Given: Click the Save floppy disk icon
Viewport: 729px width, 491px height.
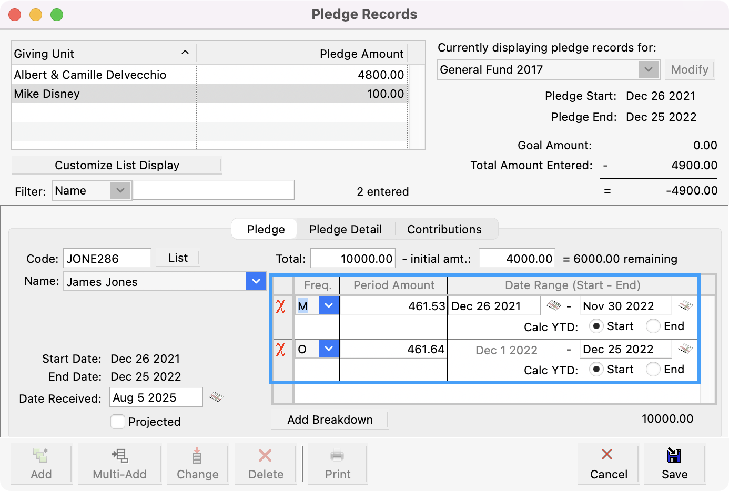Looking at the screenshot, I should (674, 455).
